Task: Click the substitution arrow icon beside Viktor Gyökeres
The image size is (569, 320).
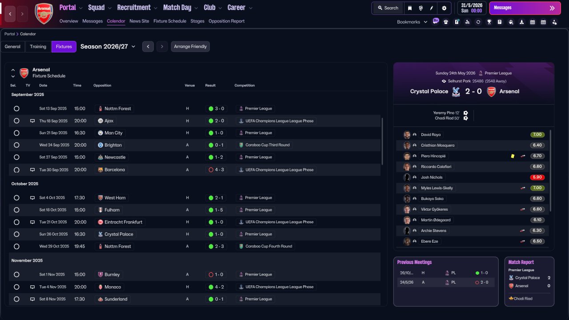Action: 523,209
